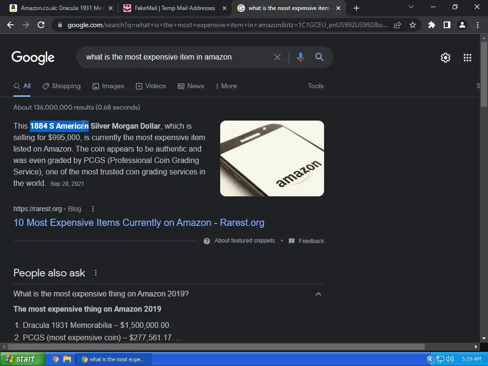Reload the current Google page
Image resolution: width=488 pixels, height=366 pixels.
[x=41, y=25]
